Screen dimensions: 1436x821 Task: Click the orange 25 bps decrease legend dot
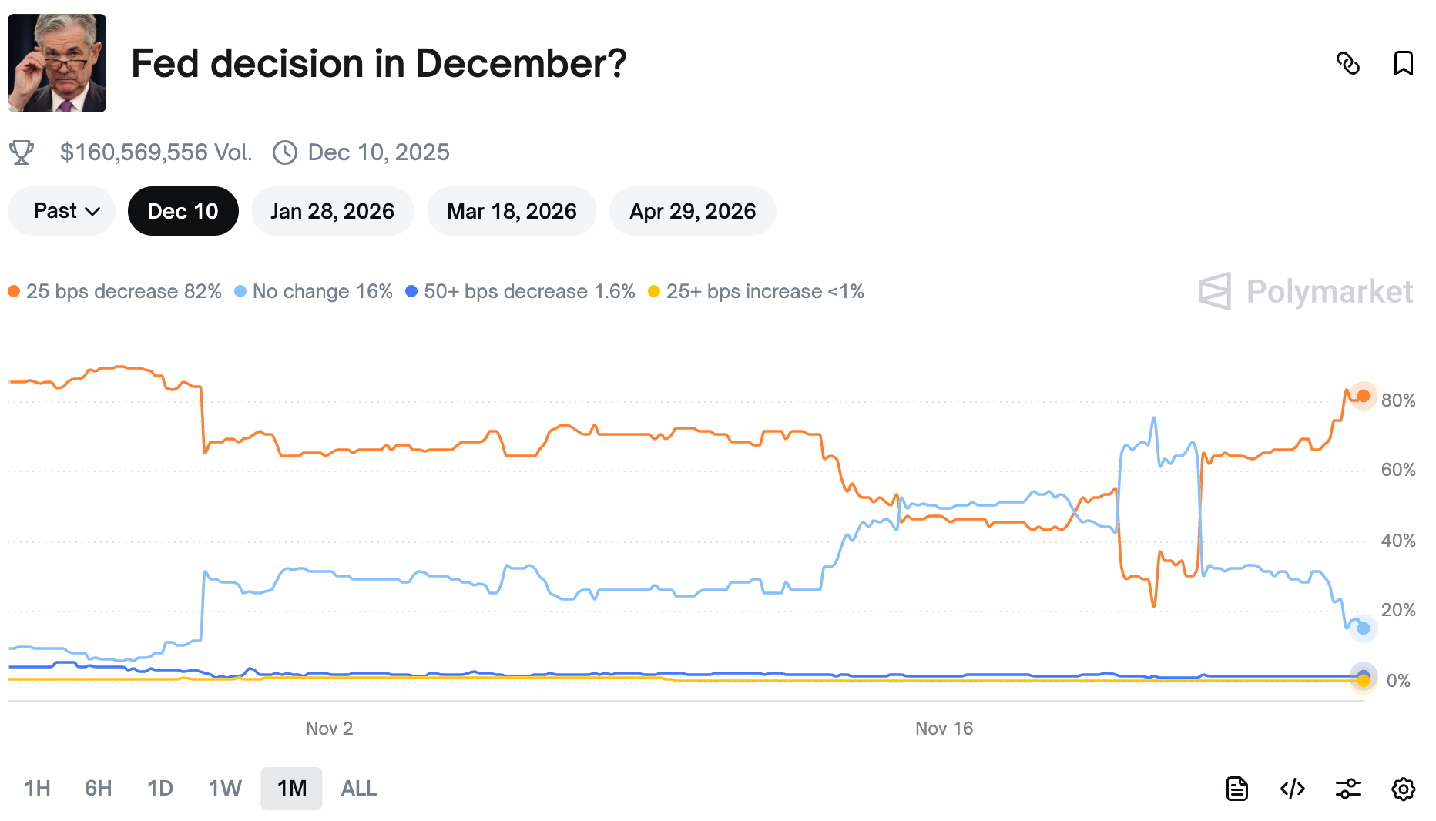[x=14, y=291]
